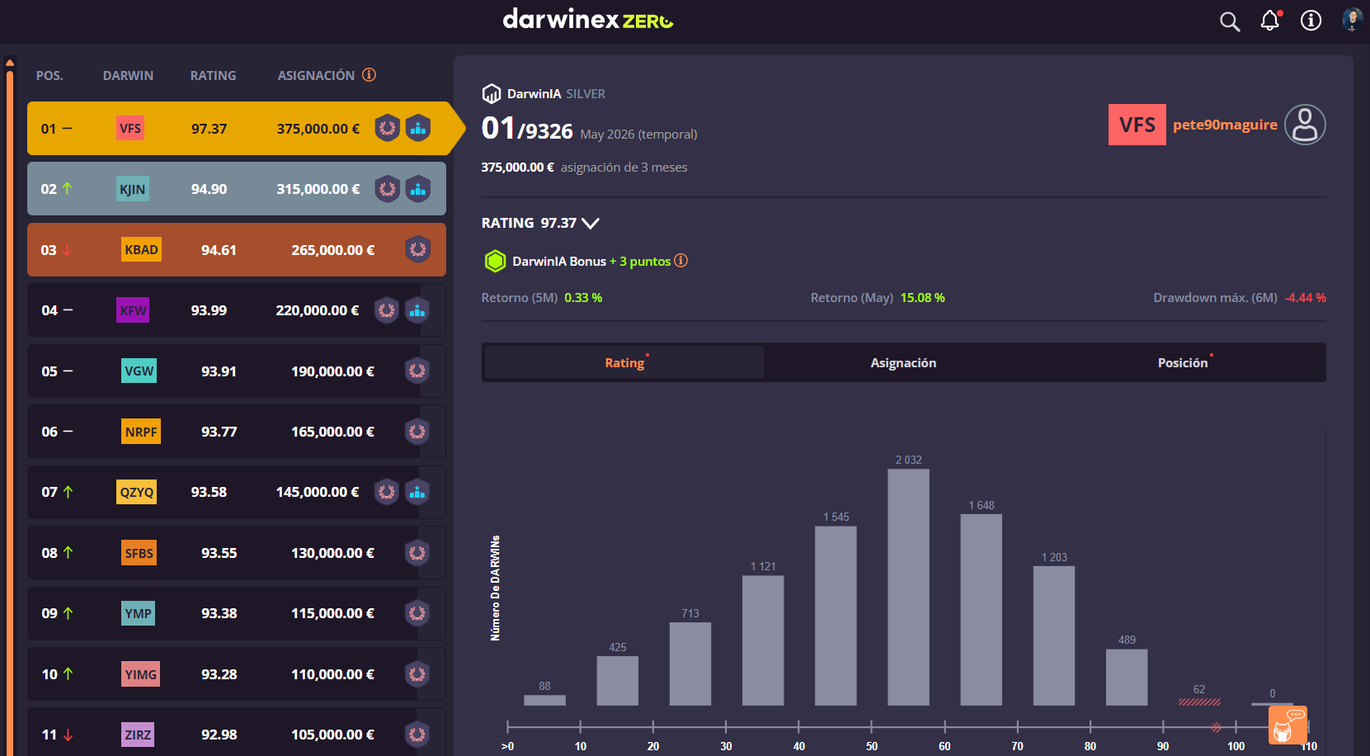Viewport: 1370px width, 756px height.
Task: Select the KJIN ticker in row 02
Action: click(x=132, y=189)
